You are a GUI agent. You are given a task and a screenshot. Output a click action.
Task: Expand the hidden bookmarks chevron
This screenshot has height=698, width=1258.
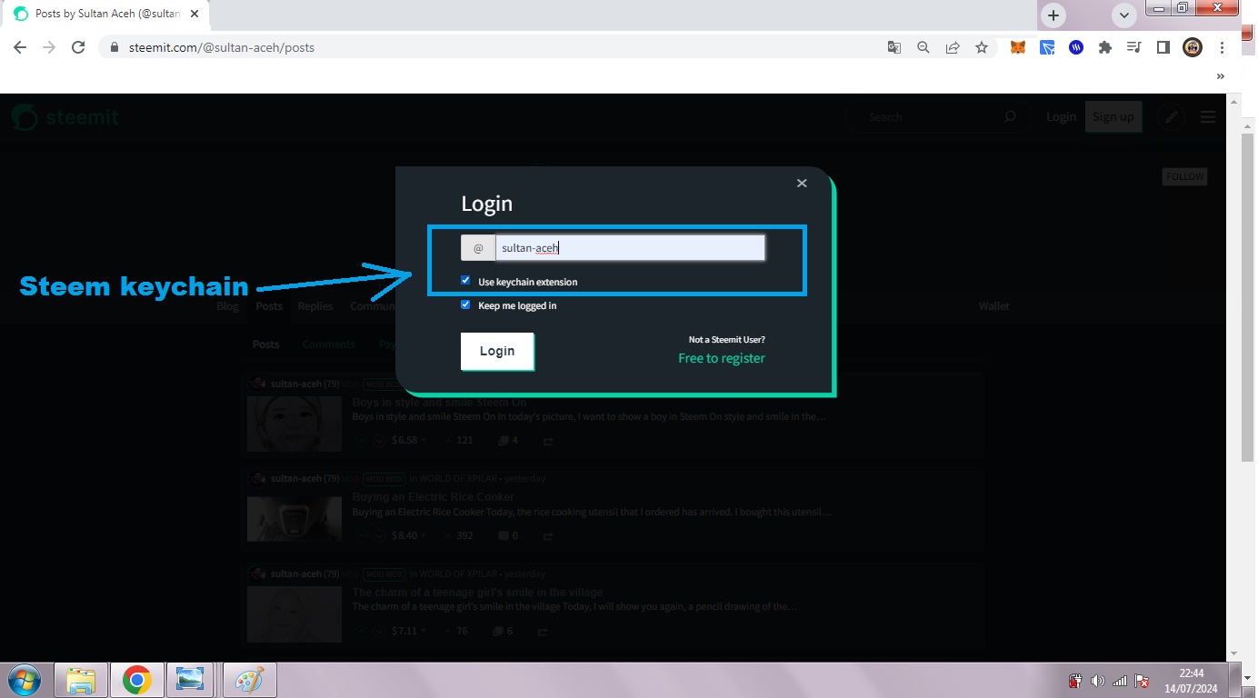[x=1221, y=76]
